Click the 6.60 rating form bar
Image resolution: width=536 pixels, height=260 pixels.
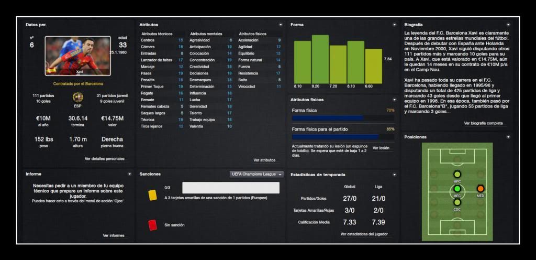point(374,67)
